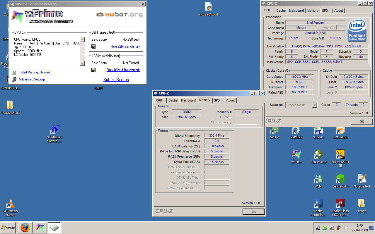Click the Core VID value 1.063 V

(335, 38)
